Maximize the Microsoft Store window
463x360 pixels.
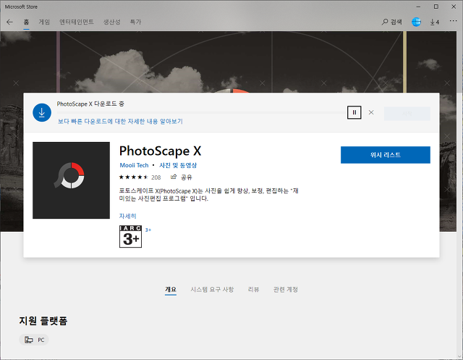pyautogui.click(x=436, y=7)
